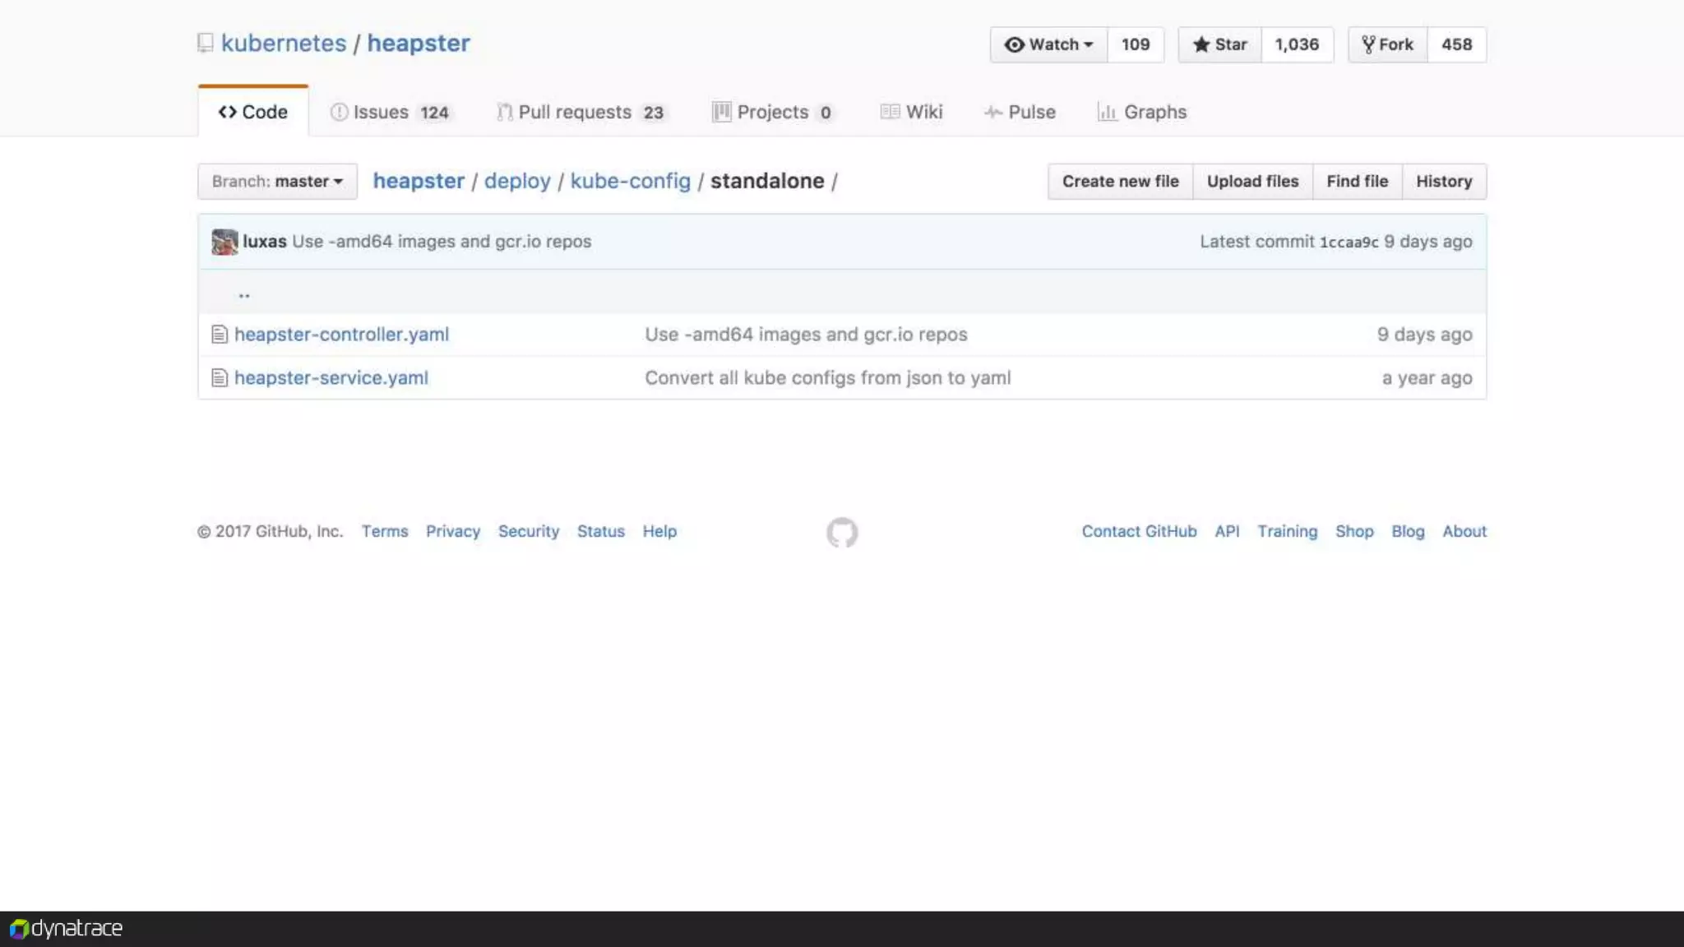
Task: Open latest commit hash 1ccaa9c
Action: point(1349,243)
